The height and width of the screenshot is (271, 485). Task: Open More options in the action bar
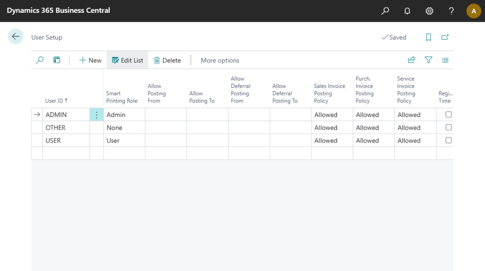(x=220, y=60)
